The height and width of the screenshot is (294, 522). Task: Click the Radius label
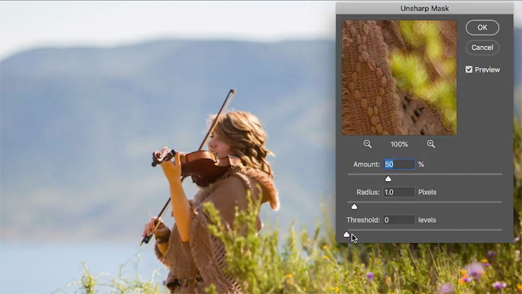(x=368, y=192)
